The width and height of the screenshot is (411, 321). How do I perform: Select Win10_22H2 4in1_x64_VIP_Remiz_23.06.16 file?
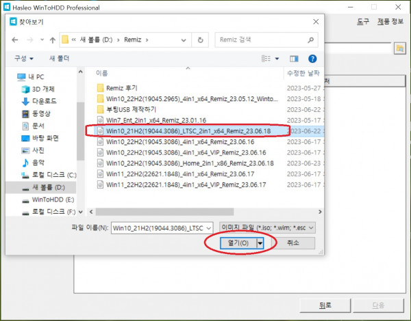182,152
